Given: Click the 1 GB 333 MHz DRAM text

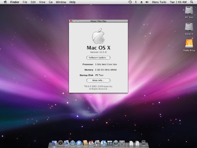Looking at the screenshot, I should pyautogui.click(x=106, y=70).
